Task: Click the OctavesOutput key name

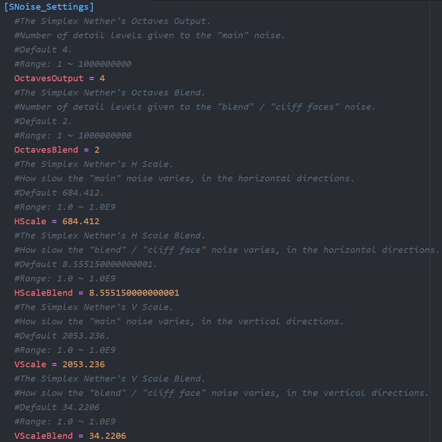Action: 49,78
